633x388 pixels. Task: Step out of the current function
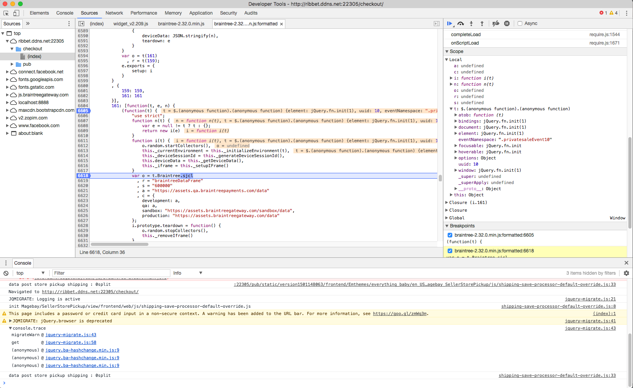(482, 23)
